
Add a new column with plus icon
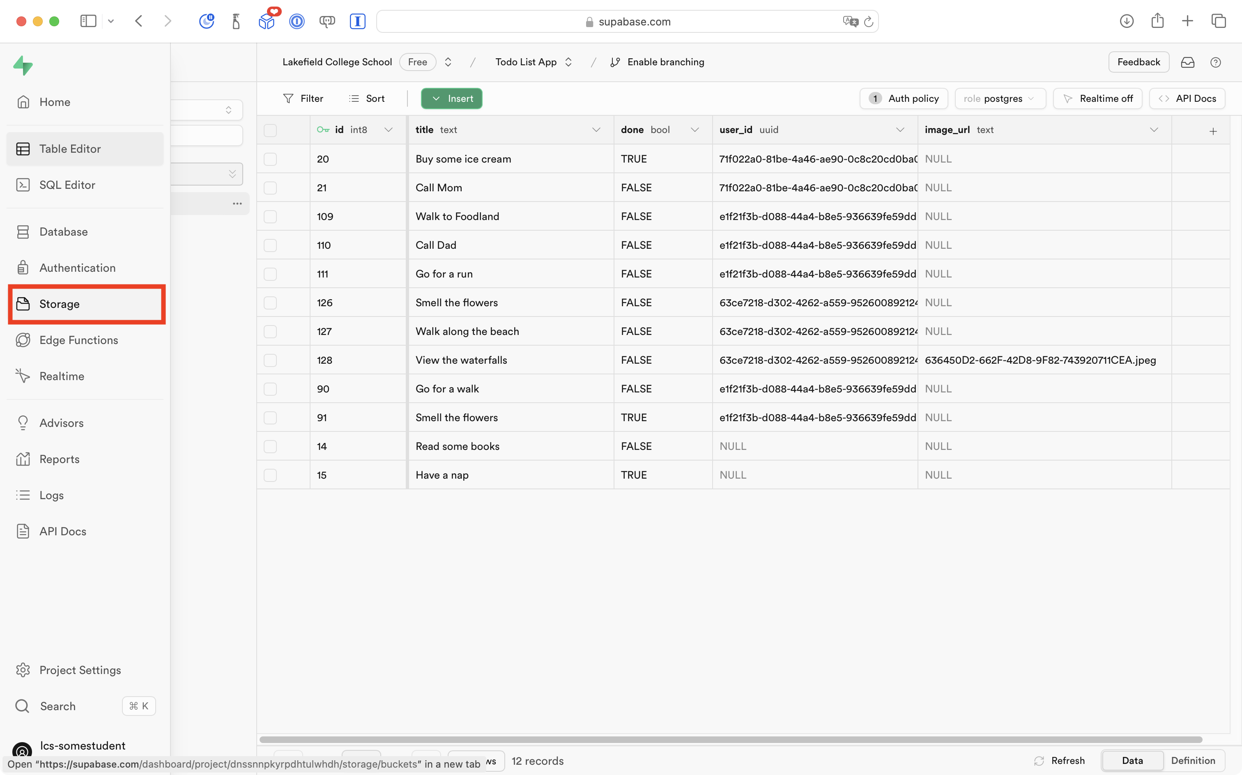click(1213, 131)
